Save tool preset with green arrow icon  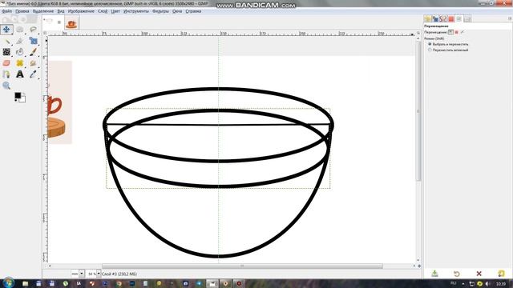coord(434,274)
